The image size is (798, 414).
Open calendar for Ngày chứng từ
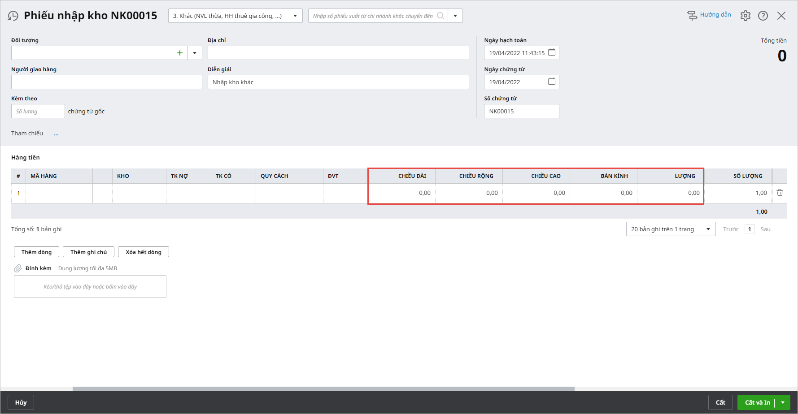pyautogui.click(x=552, y=82)
